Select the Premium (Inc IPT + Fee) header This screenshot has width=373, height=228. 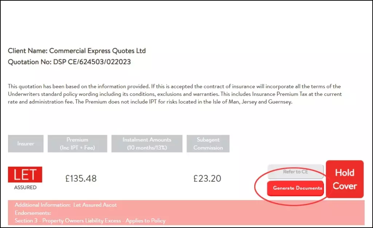point(77,144)
